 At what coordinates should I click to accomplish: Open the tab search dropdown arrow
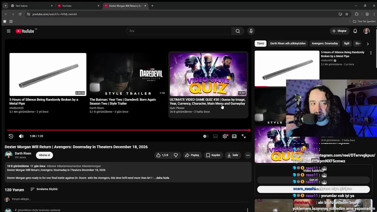click(x=5, y=6)
